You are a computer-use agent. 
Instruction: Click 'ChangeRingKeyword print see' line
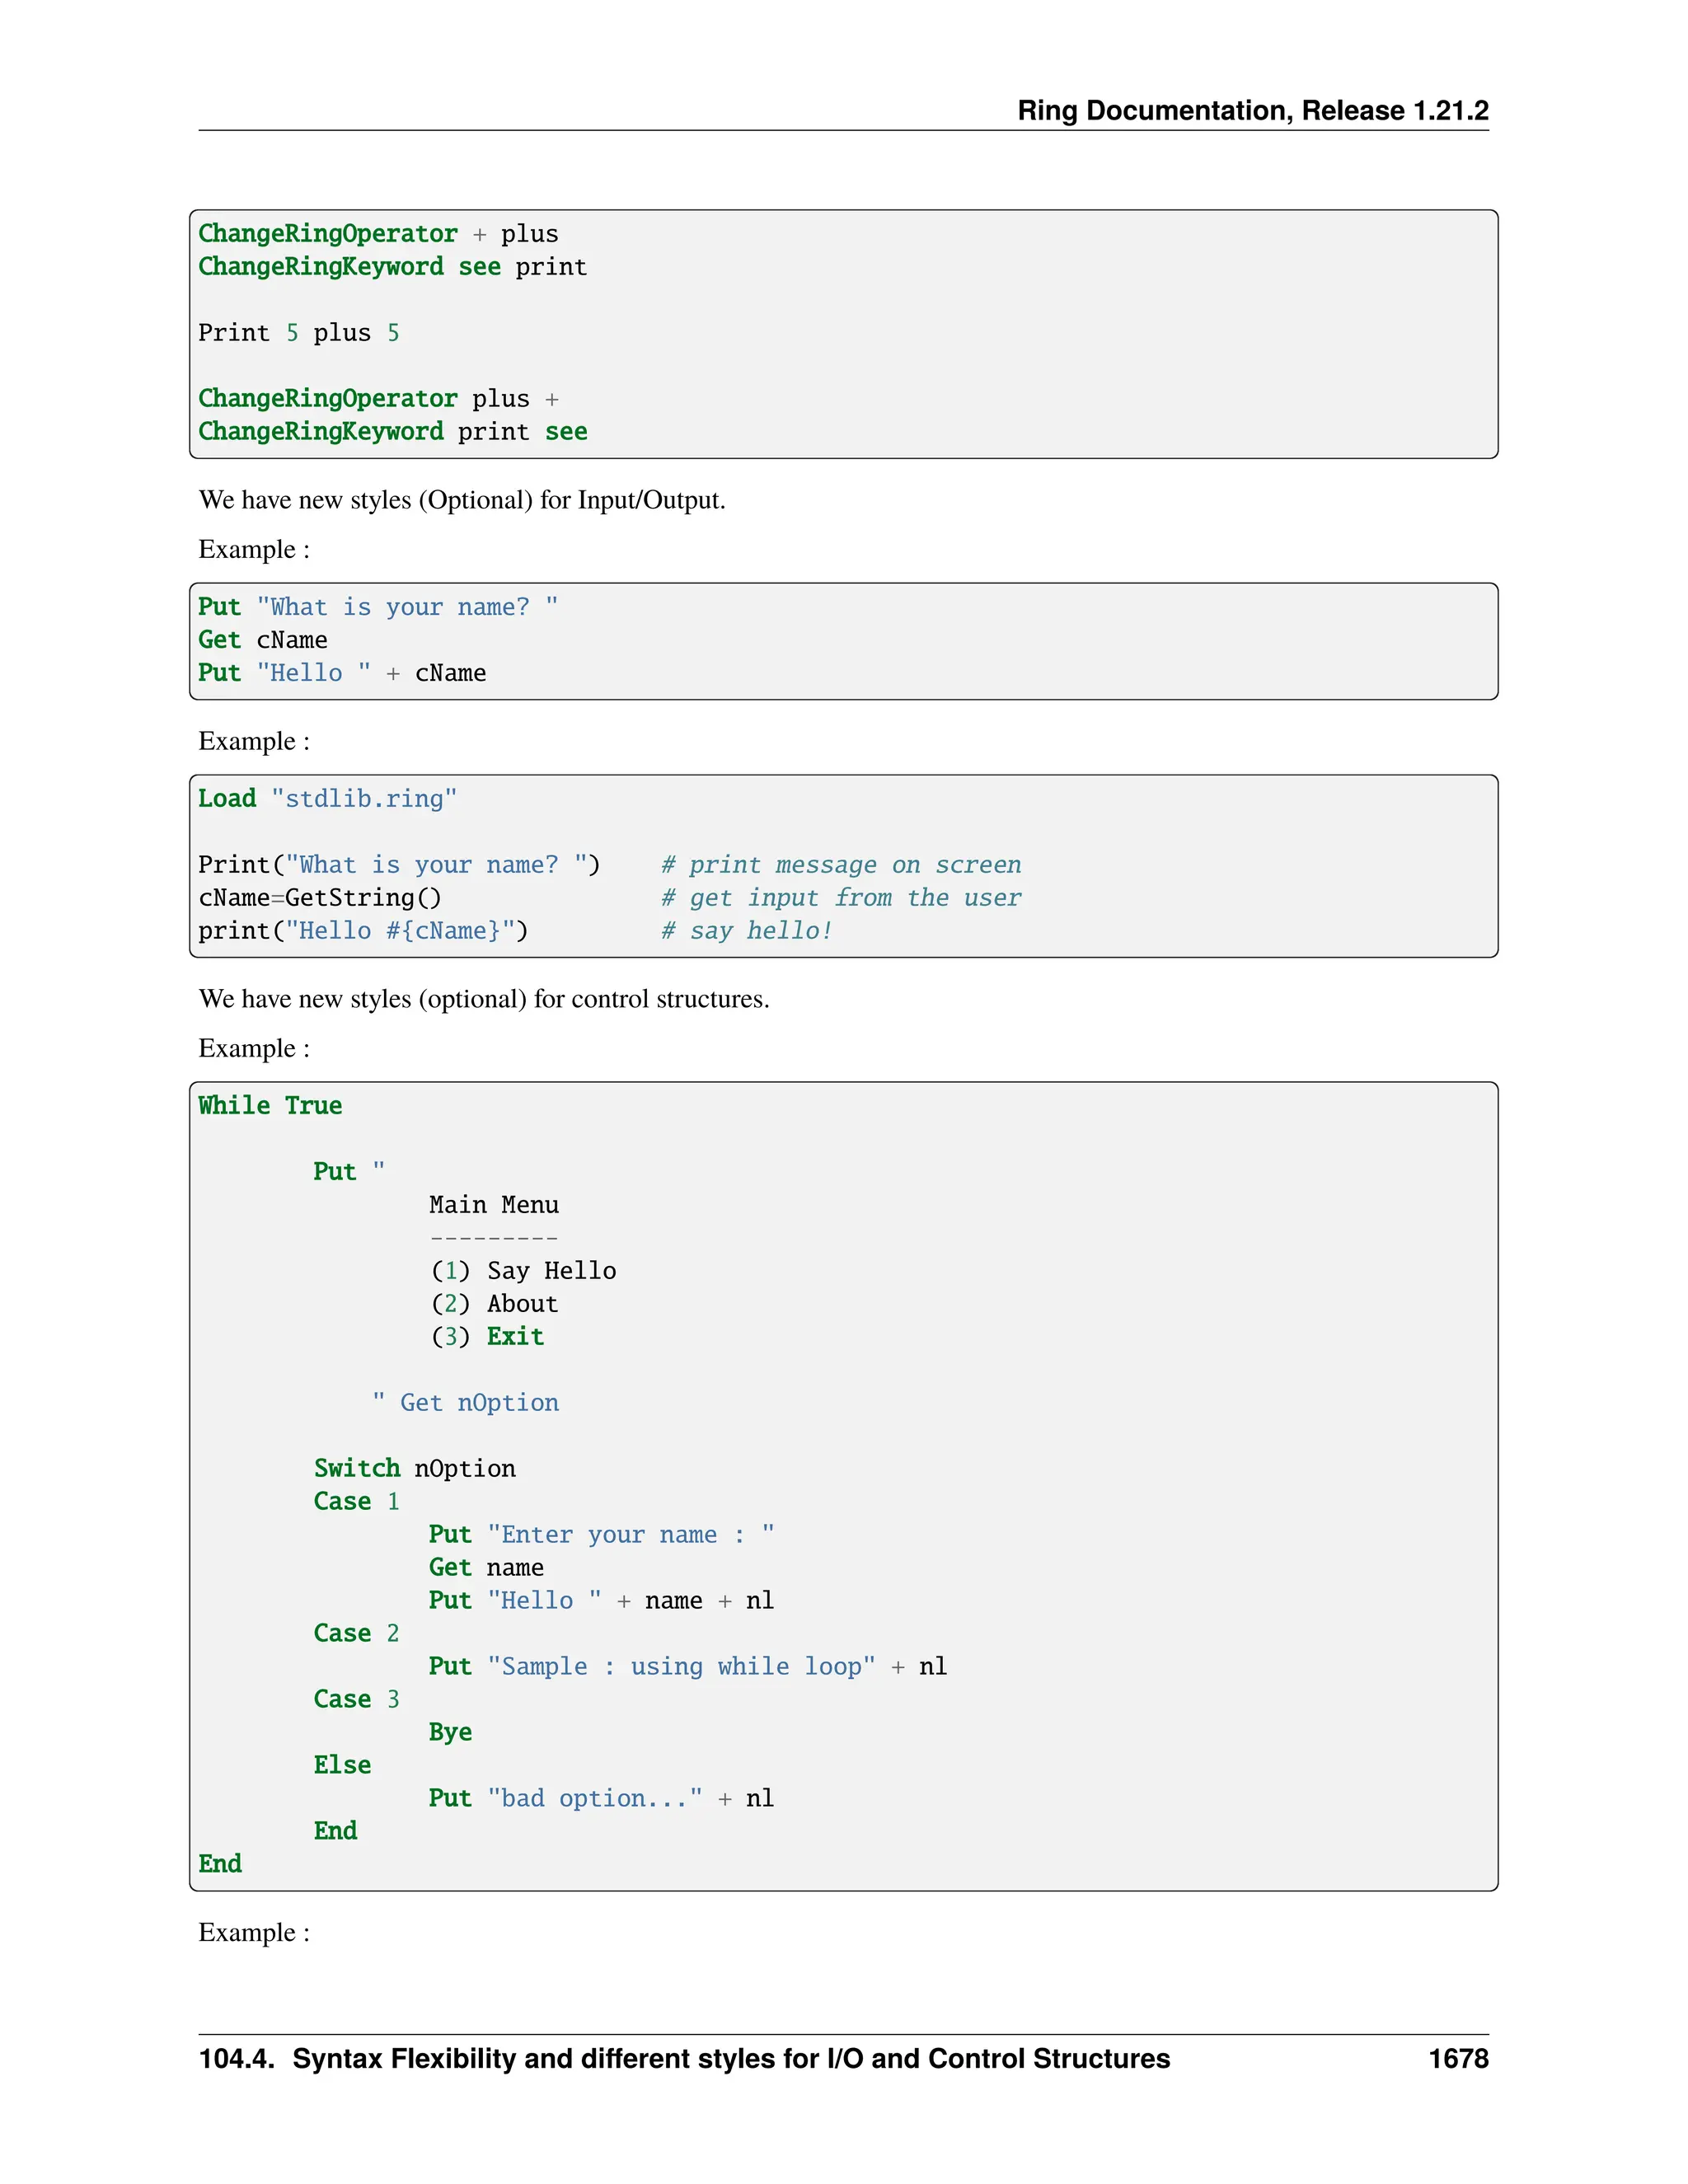pos(392,432)
